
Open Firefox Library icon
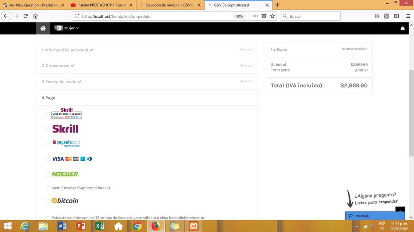tap(377, 16)
